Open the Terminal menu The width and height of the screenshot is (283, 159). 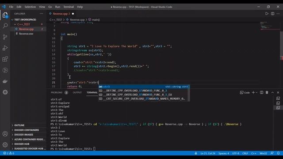click(x=69, y=7)
